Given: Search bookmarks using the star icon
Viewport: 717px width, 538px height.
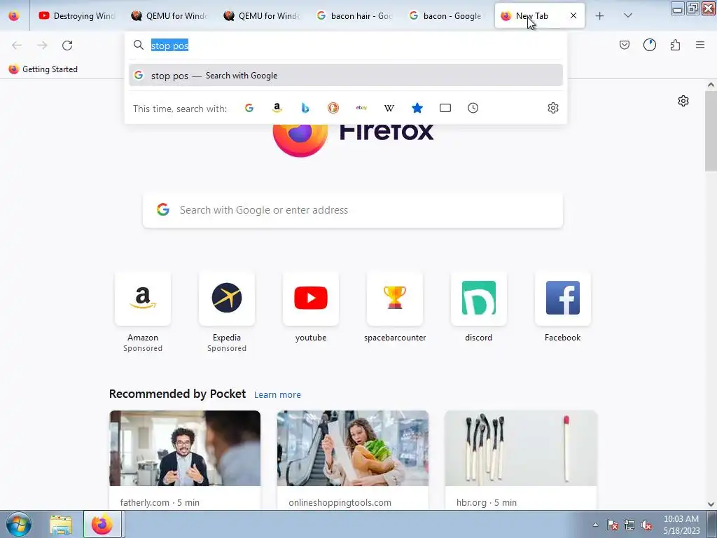Looking at the screenshot, I should [417, 108].
